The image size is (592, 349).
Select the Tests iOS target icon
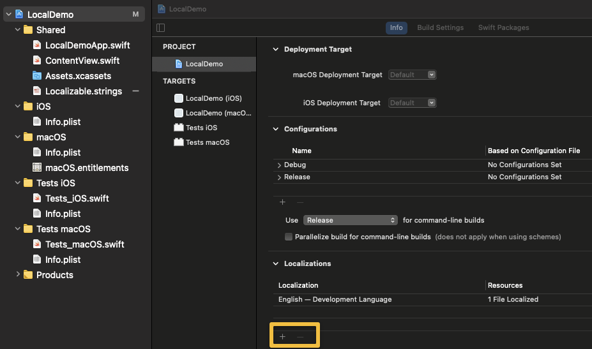pyautogui.click(x=179, y=128)
